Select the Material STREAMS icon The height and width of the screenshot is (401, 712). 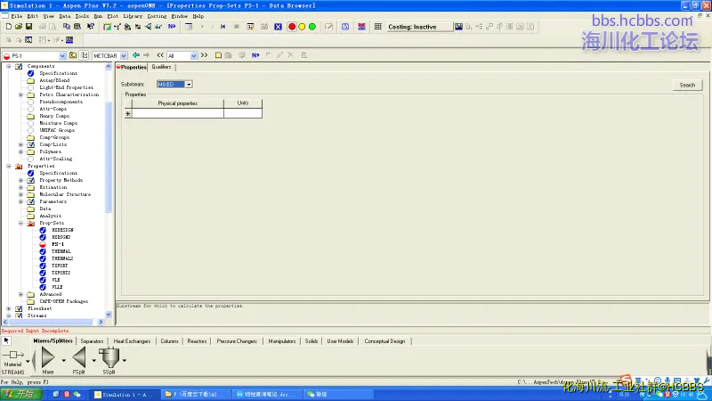pos(12,355)
